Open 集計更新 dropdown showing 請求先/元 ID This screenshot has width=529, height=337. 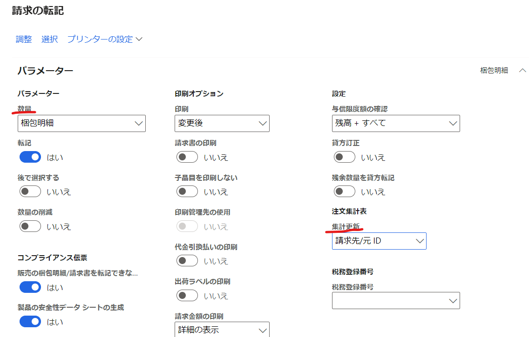379,241
